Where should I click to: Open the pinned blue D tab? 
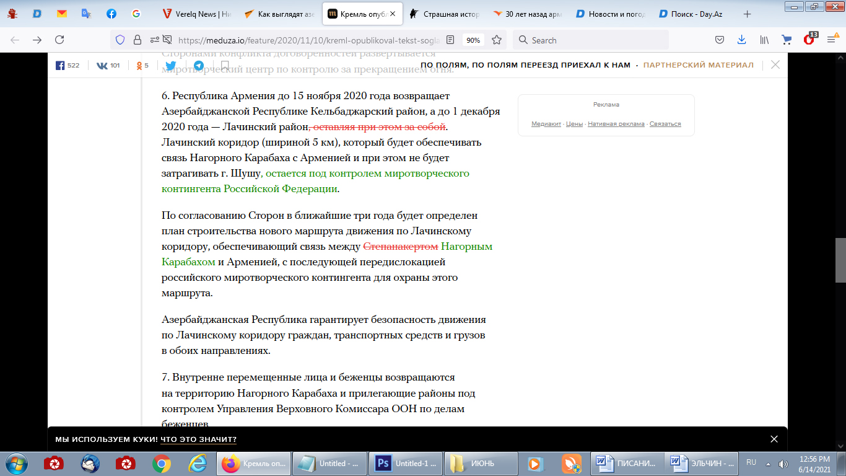[x=37, y=14]
